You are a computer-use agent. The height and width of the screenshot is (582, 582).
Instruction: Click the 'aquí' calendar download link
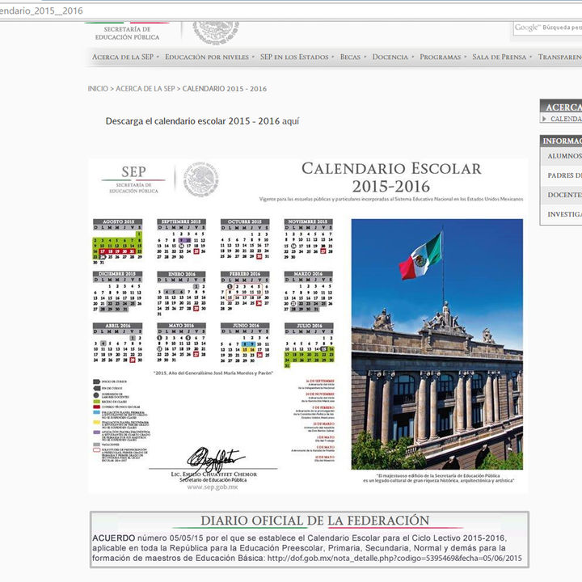tap(290, 121)
